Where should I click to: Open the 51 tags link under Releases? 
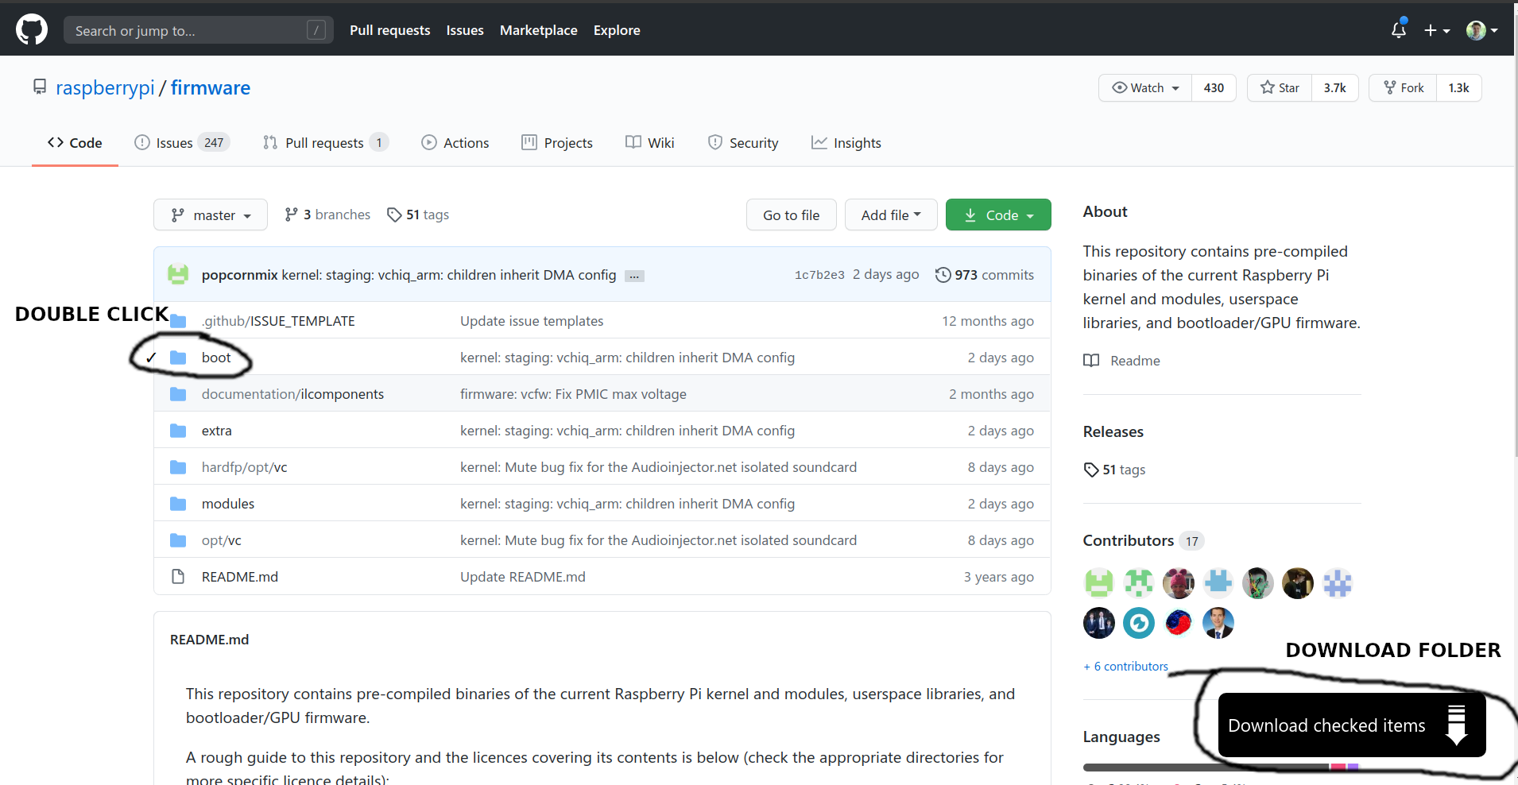1114,470
